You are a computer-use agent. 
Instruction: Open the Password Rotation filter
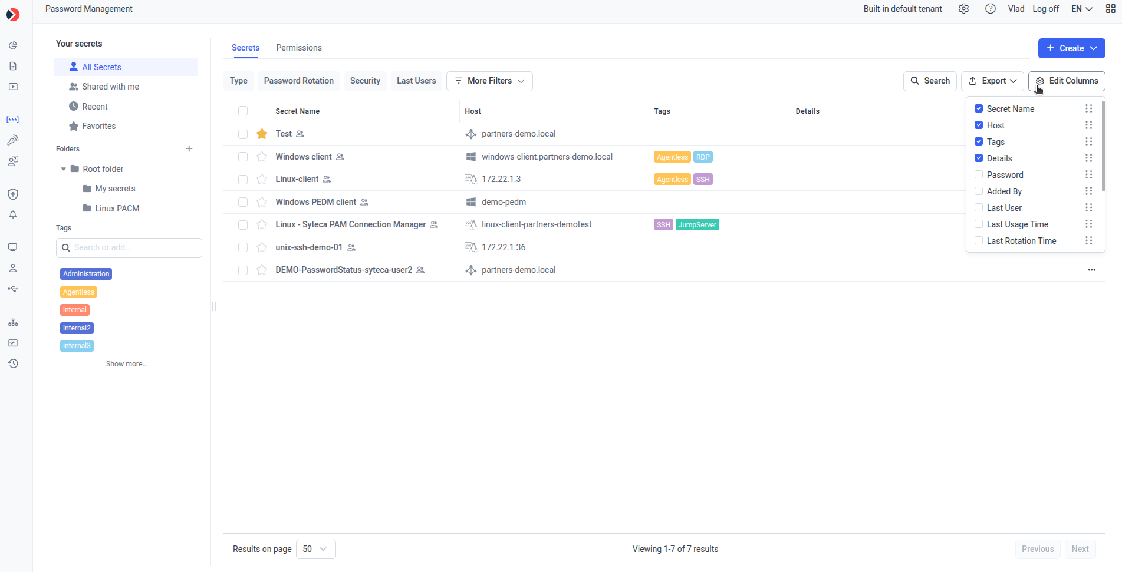coord(298,81)
